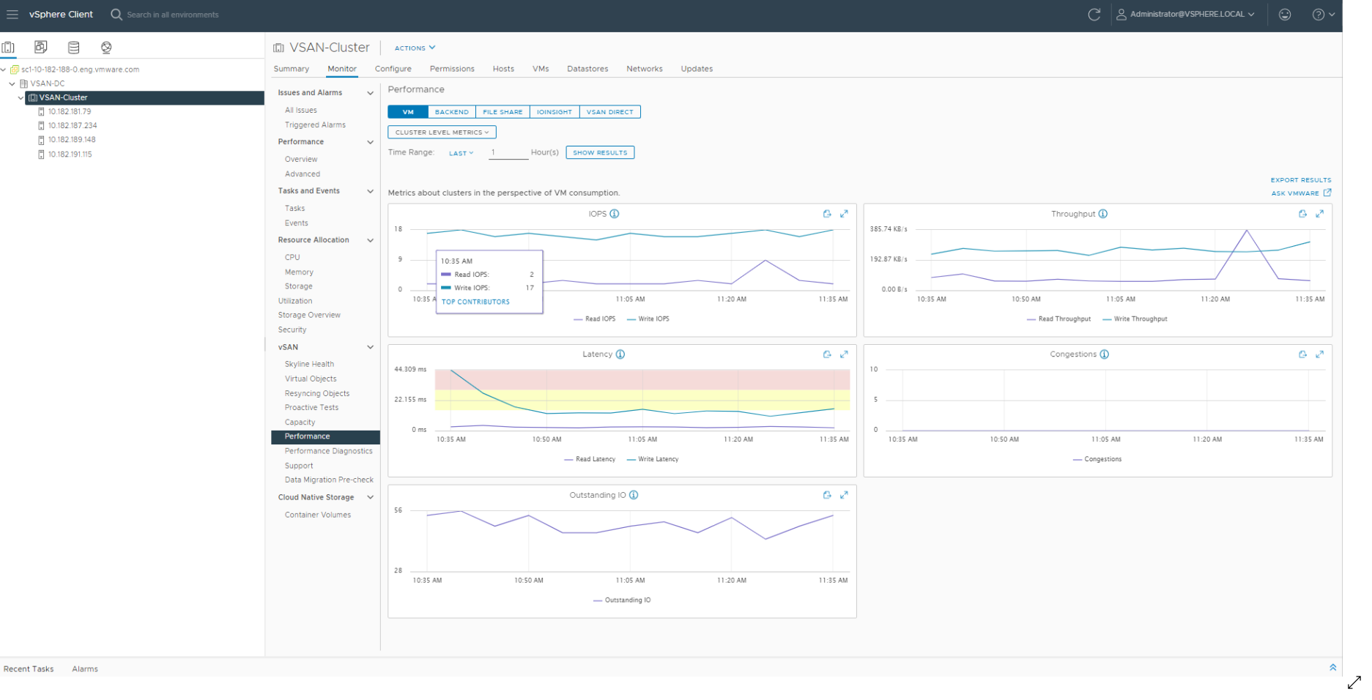Open the Cluster Level Metrics dropdown
1372x700 pixels.
click(x=442, y=133)
